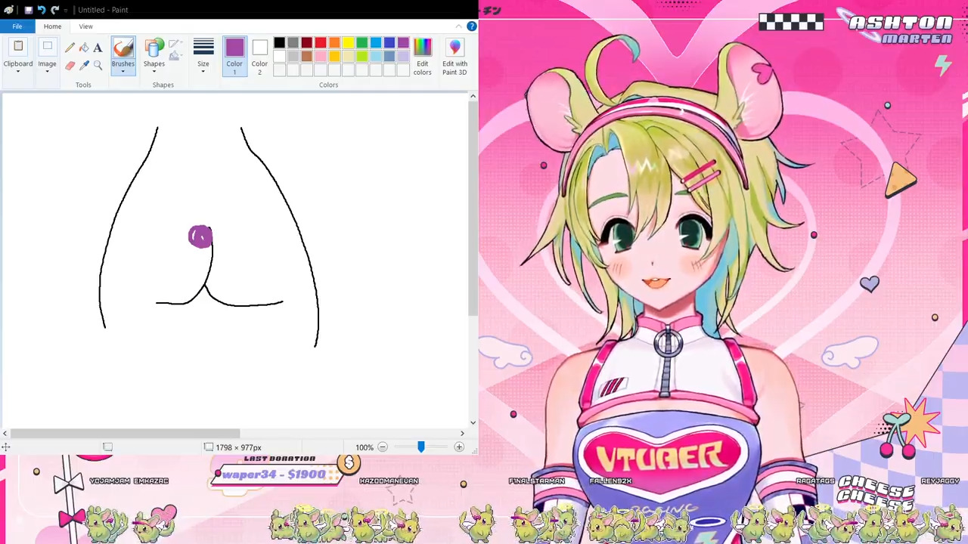Pick the turquoise color swatch
The height and width of the screenshot is (544, 968).
376,43
